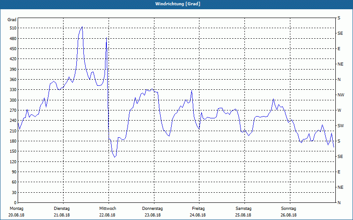Click the 240 axis value
The height and width of the screenshot is (220, 353).
coord(13,121)
